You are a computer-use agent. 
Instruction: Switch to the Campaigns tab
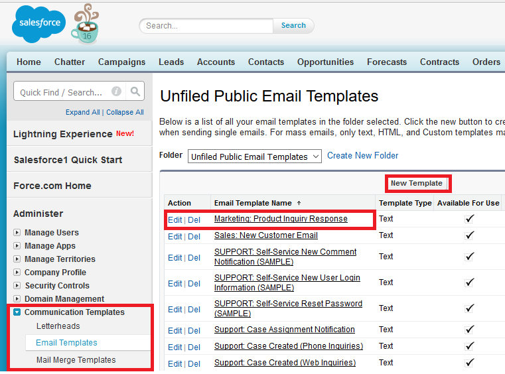click(x=121, y=62)
